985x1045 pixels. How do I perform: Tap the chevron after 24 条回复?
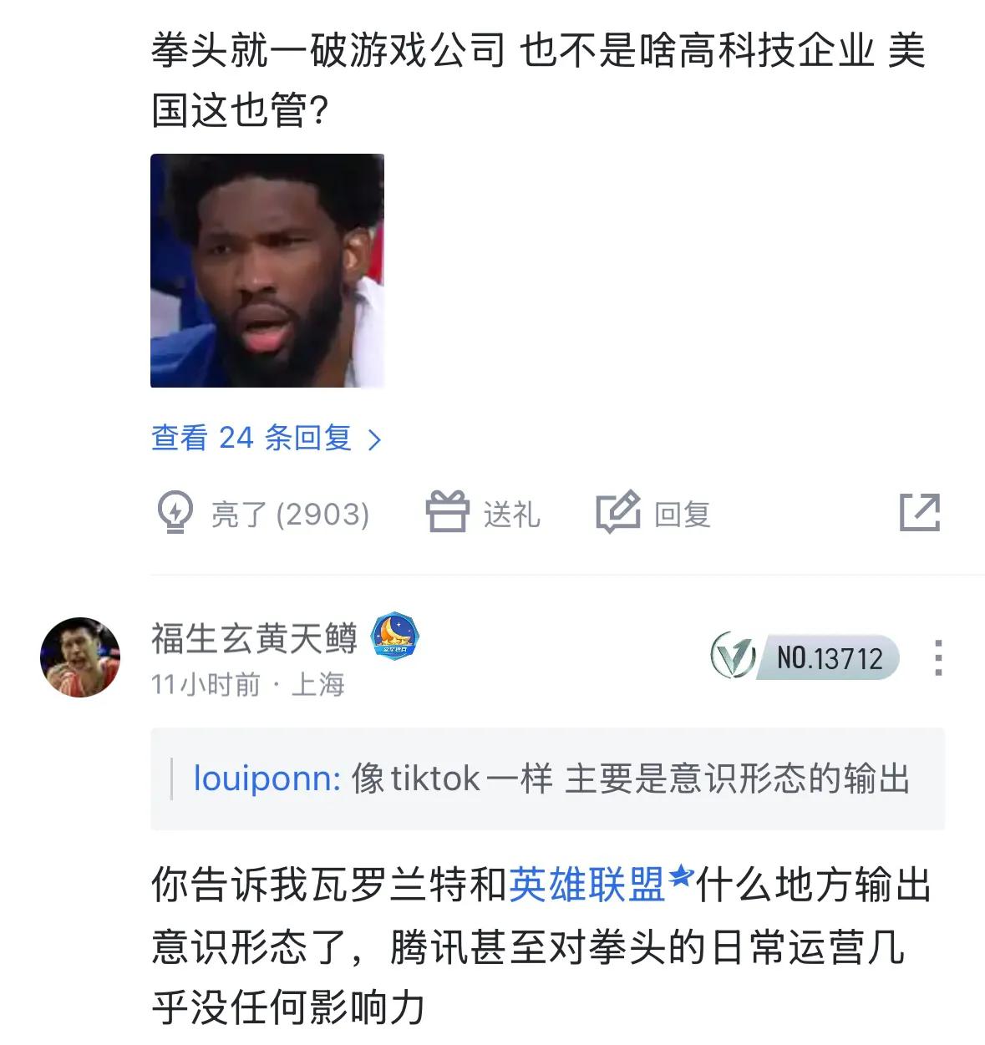[x=374, y=439]
